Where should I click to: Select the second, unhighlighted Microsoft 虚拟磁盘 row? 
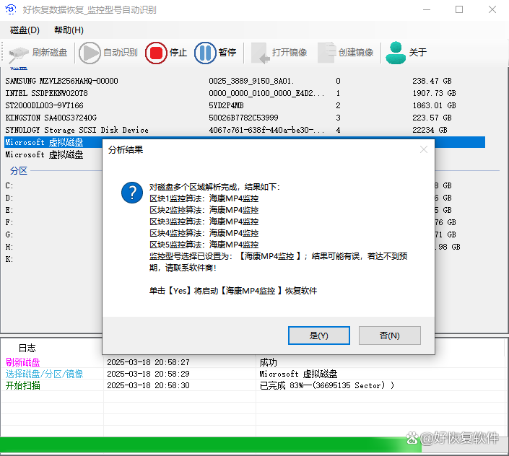coord(45,154)
